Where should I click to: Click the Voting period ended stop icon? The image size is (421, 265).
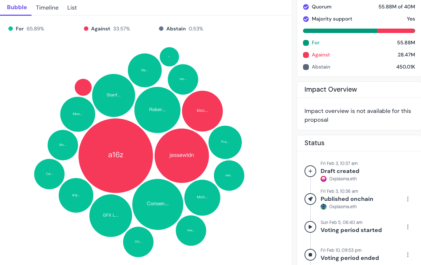click(310, 254)
